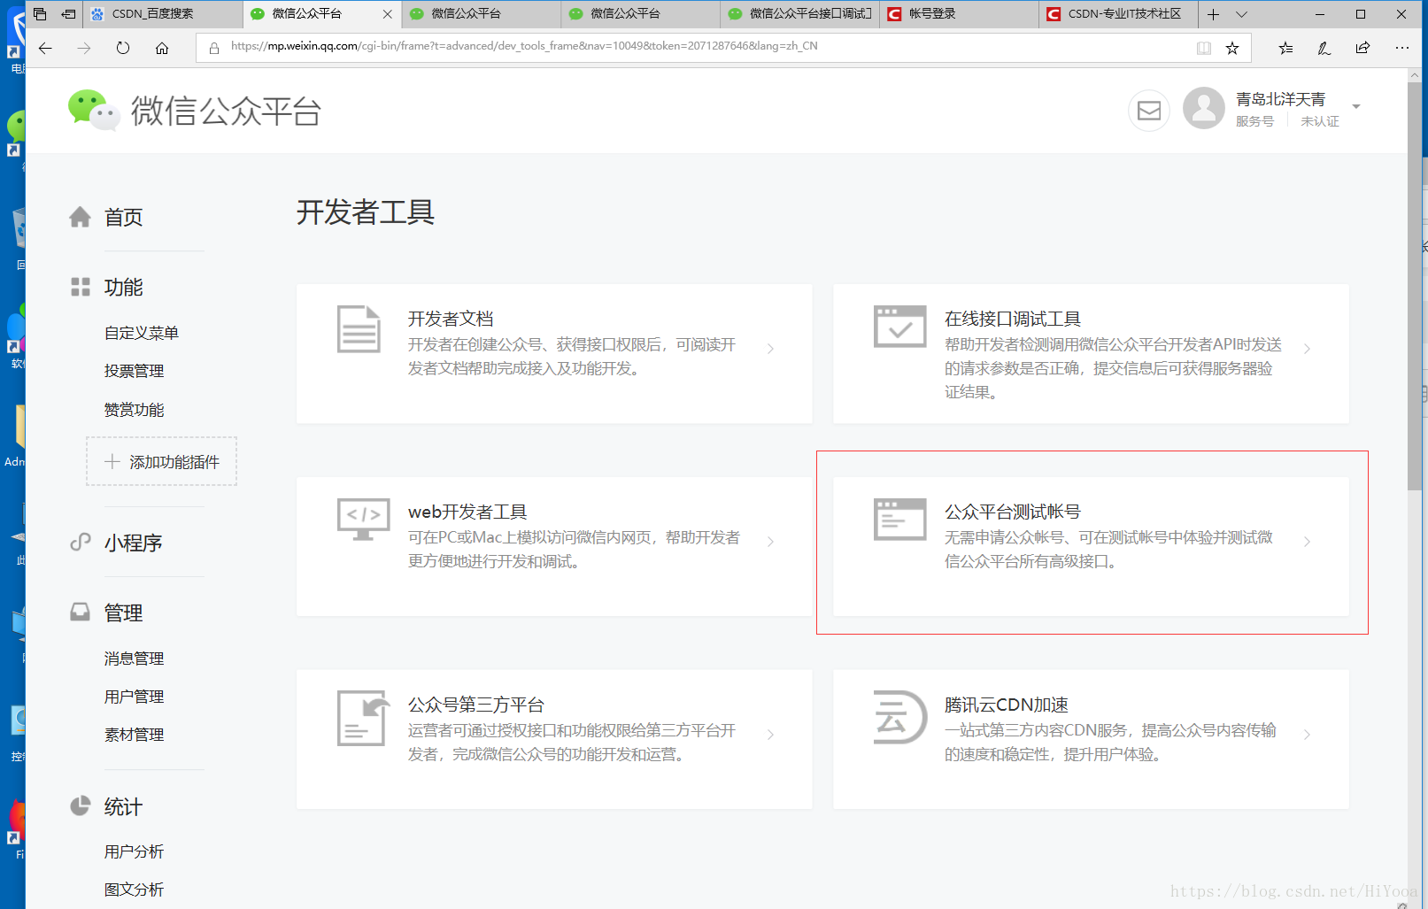Open 图文分析 in sidebar
The height and width of the screenshot is (909, 1428).
coord(135,890)
